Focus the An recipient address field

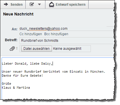pos(67,29)
